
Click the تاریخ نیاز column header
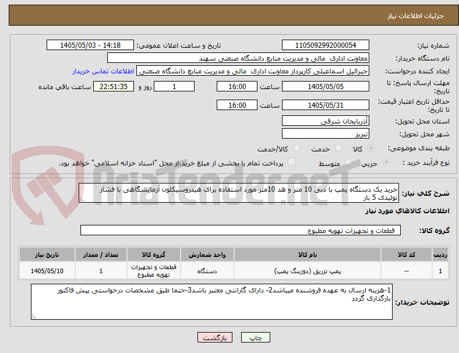tap(47, 255)
